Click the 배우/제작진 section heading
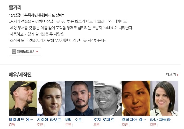Screen dimensions: 184x129 20,75
